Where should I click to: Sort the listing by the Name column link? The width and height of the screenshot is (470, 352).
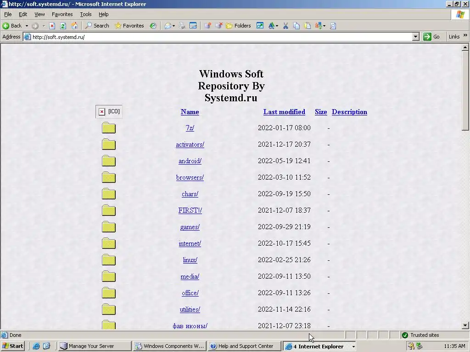190,112
